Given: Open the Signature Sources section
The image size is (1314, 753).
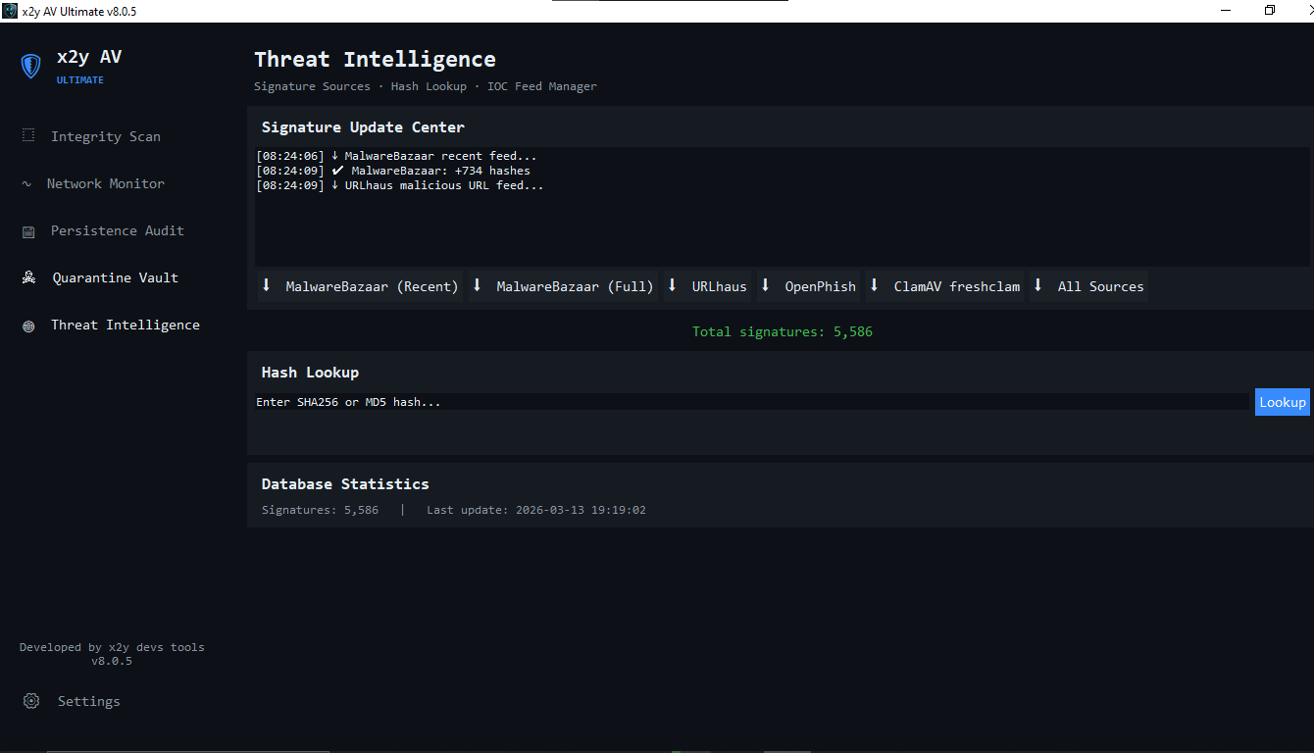Looking at the screenshot, I should click(x=312, y=86).
